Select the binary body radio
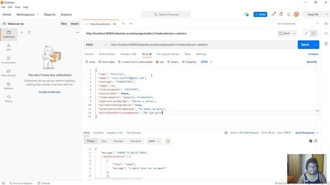Screen dimensions: 330x185 169,62
